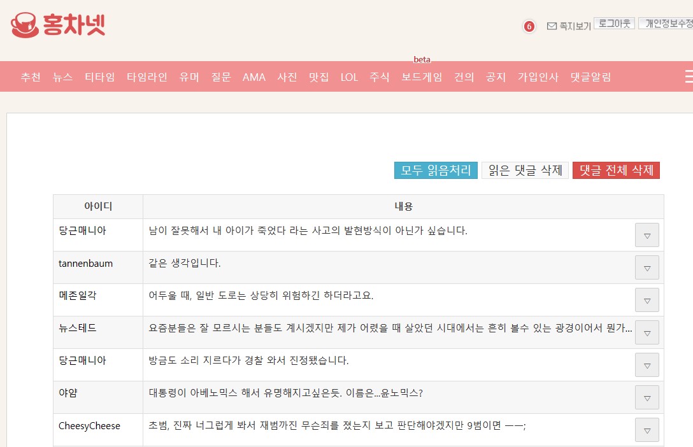
Task: Open the 타임라인 menu item
Action: [x=147, y=77]
